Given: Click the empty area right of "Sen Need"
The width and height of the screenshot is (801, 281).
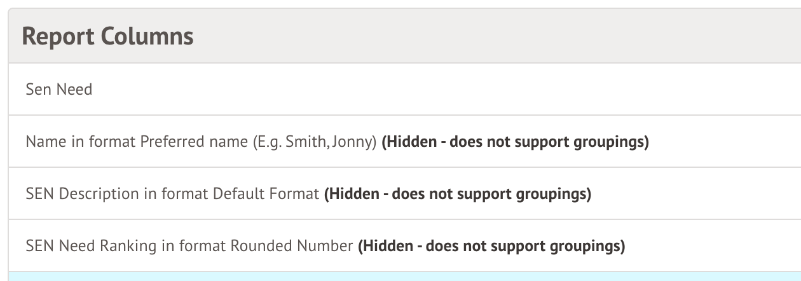Looking at the screenshot, I should point(445,90).
